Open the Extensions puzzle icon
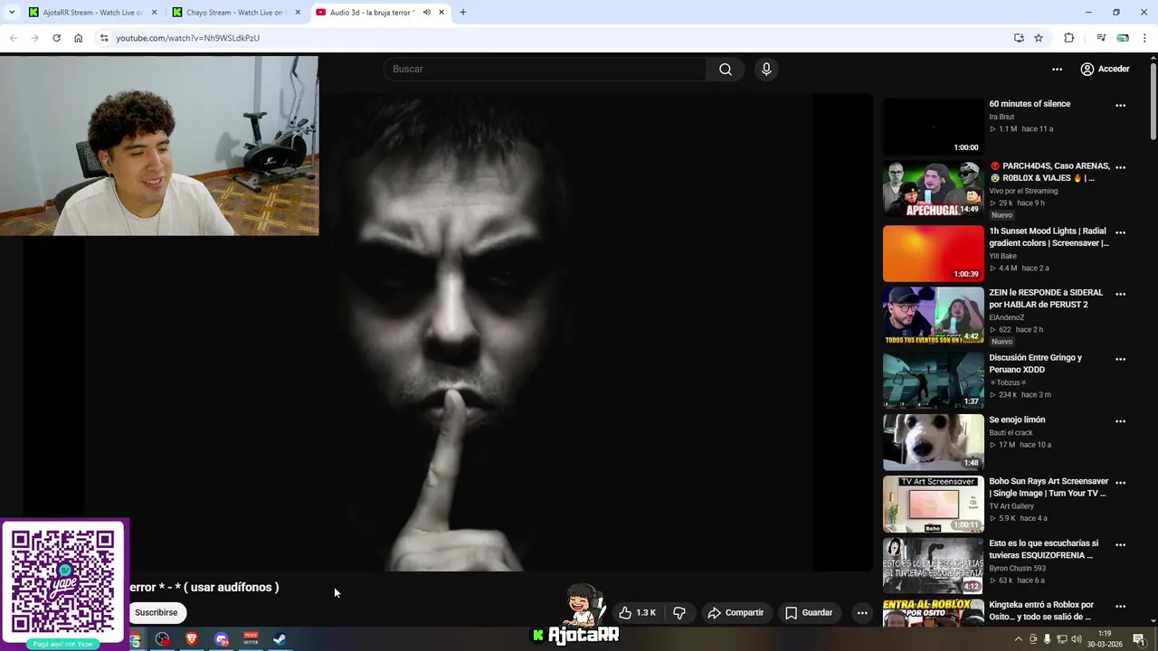The width and height of the screenshot is (1158, 651). [x=1069, y=38]
